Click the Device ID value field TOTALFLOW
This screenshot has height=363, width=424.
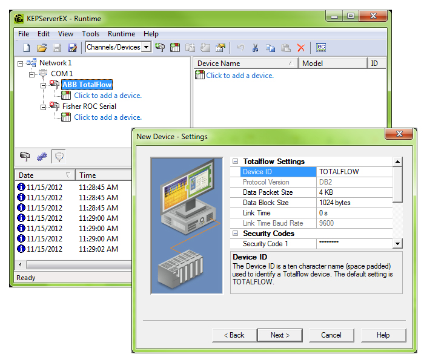pyautogui.click(x=354, y=172)
